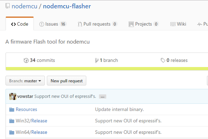Click the Pull requests merge icon
This screenshot has height=139, width=208.
coord(80,24)
